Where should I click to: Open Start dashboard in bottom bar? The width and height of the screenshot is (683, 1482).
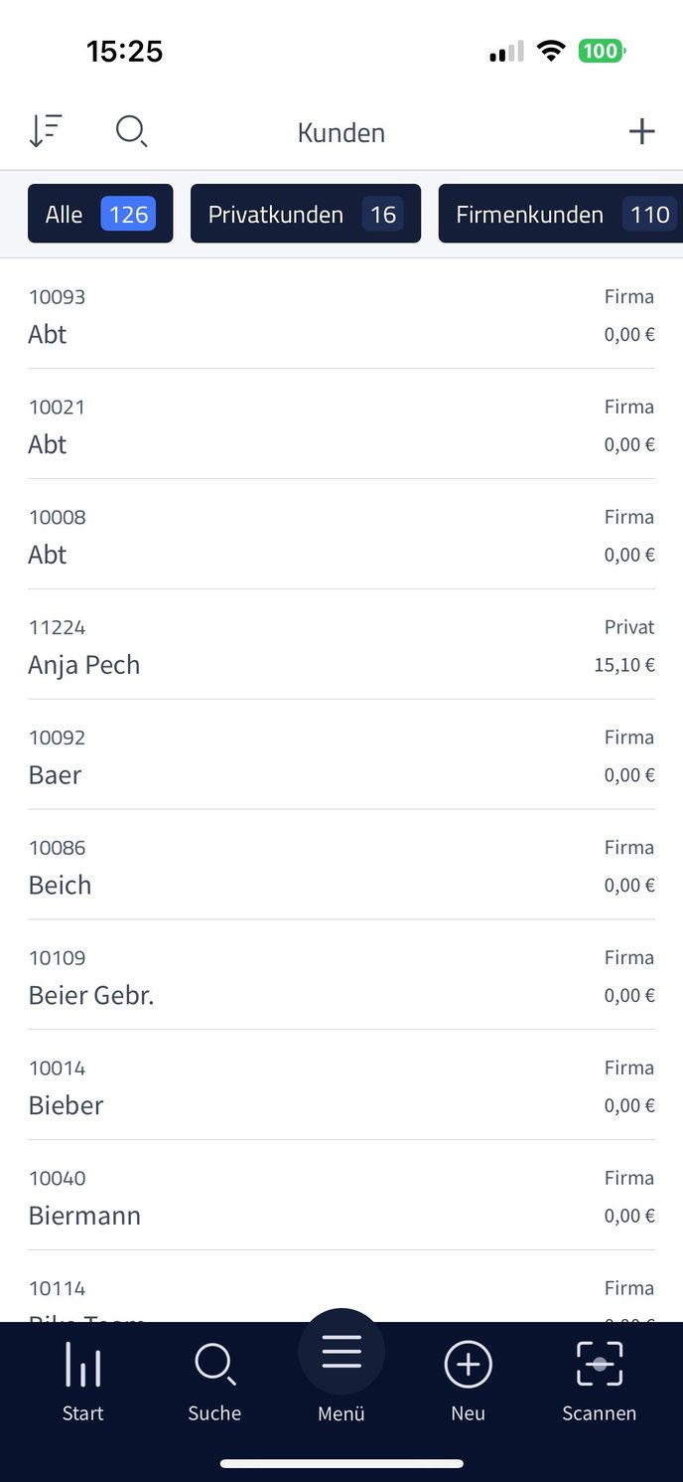point(82,1381)
